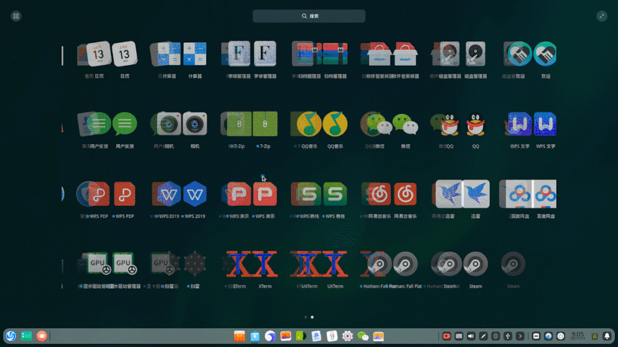Viewport: 618px width, 347px height.
Task: Click the 搜索 search field
Action: click(x=309, y=16)
